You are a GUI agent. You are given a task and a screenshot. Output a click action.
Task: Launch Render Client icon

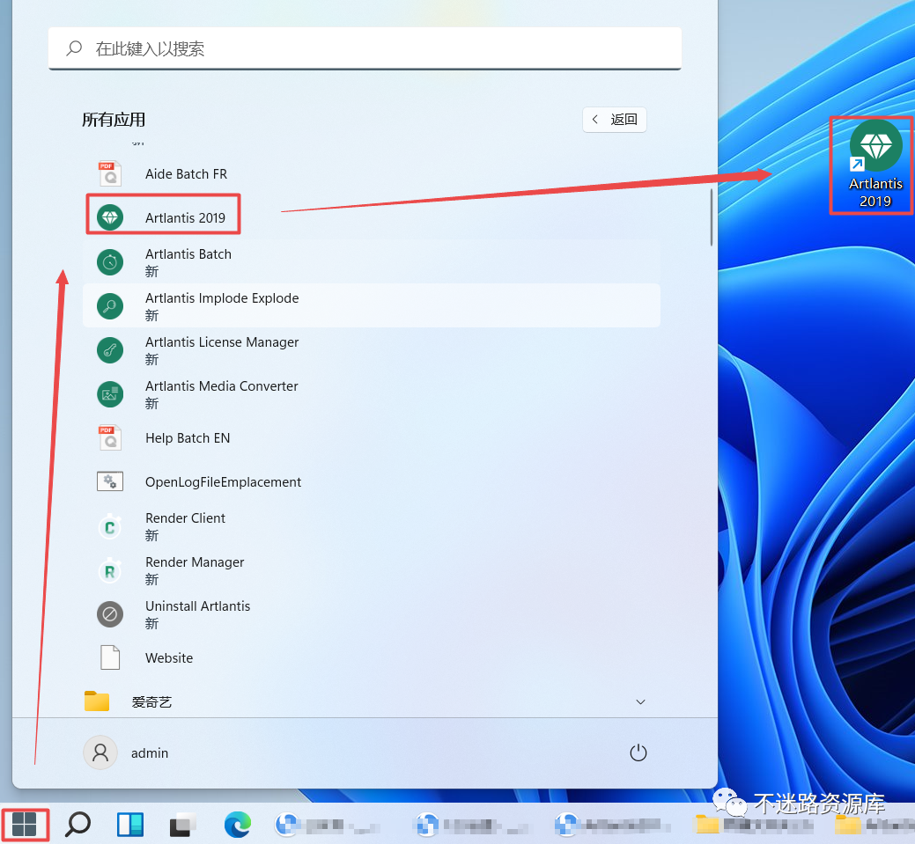click(x=110, y=526)
